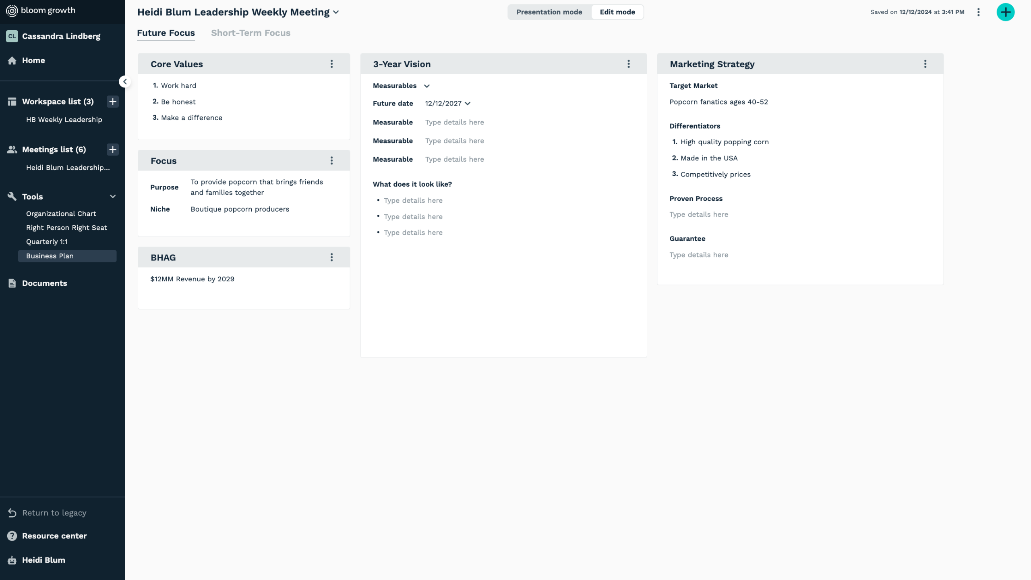1031x580 pixels.
Task: Switch to the Short-Term Focus tab
Action: tap(251, 33)
